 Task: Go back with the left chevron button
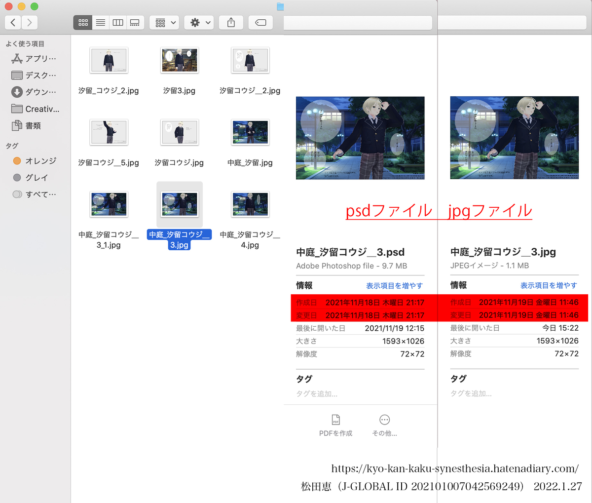[x=13, y=22]
